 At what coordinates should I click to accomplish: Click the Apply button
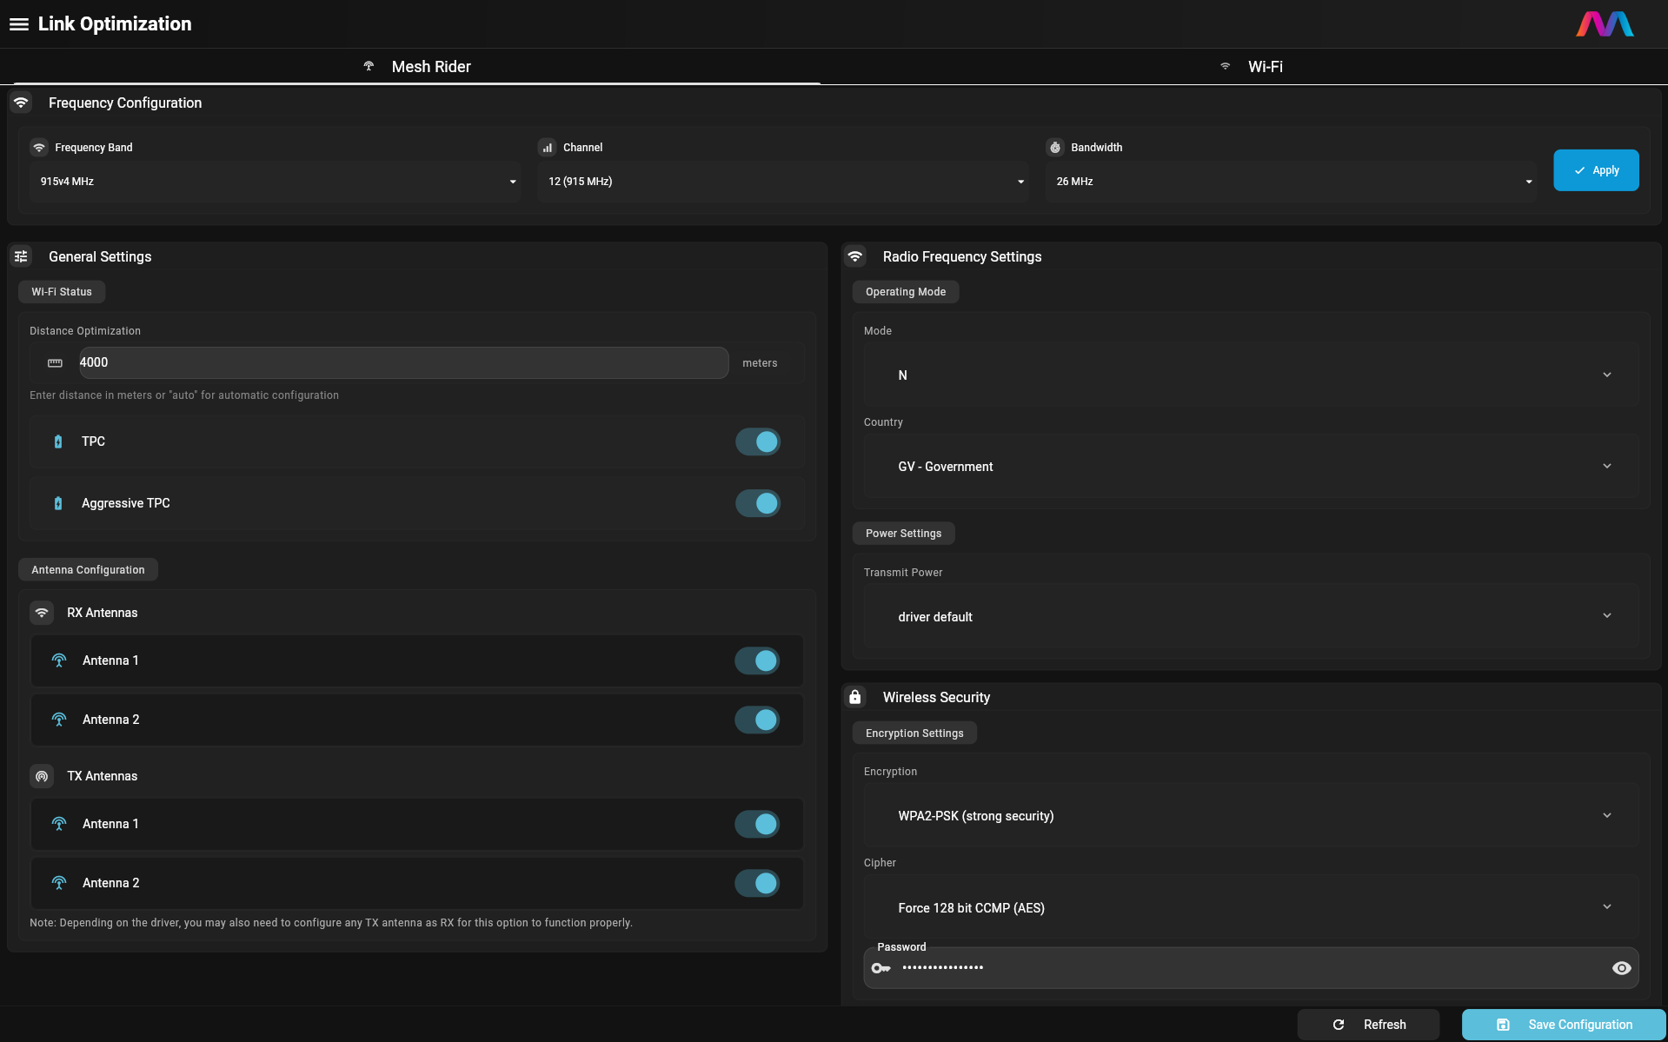pos(1596,170)
